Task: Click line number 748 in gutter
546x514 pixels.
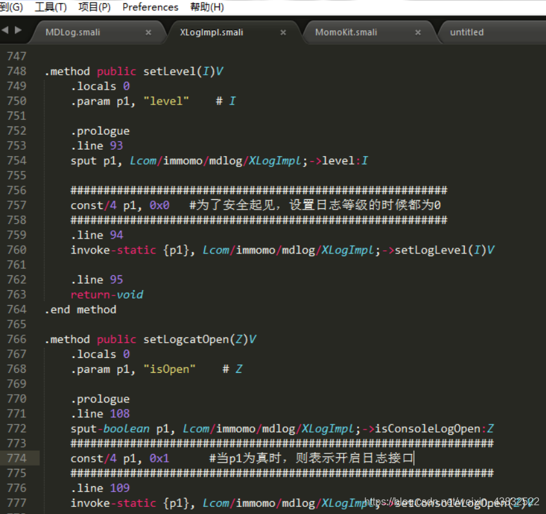Action: 17,72
